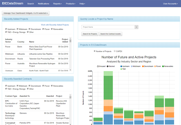Expand the Reports menu

pos(57,4)
